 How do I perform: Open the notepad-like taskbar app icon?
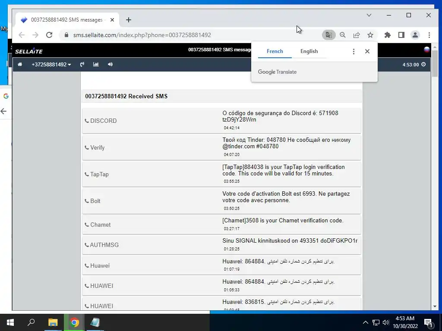coord(95,322)
